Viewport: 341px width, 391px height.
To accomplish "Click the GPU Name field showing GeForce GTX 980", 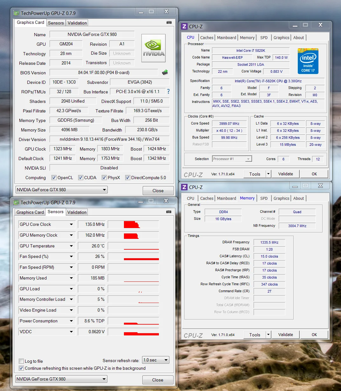I will click(92, 34).
